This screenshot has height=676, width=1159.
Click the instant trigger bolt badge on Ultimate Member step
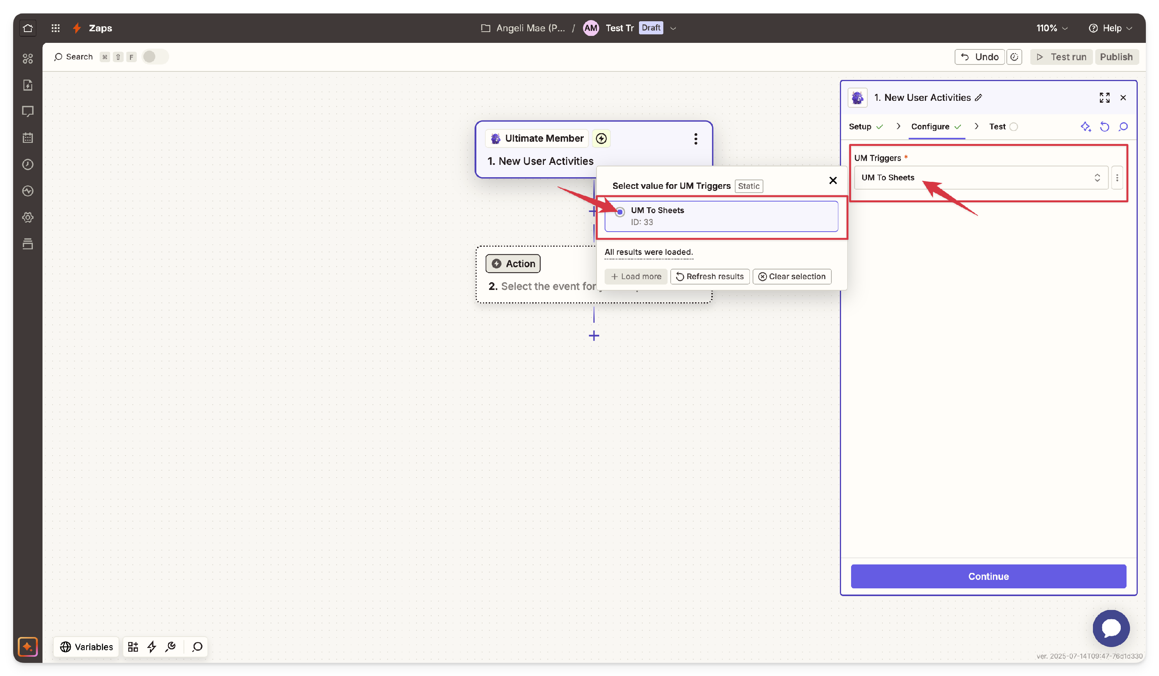tap(601, 138)
